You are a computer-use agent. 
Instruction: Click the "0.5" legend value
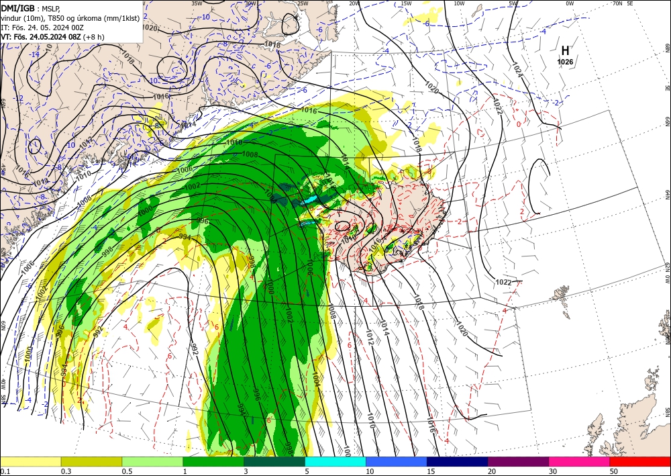(x=126, y=471)
